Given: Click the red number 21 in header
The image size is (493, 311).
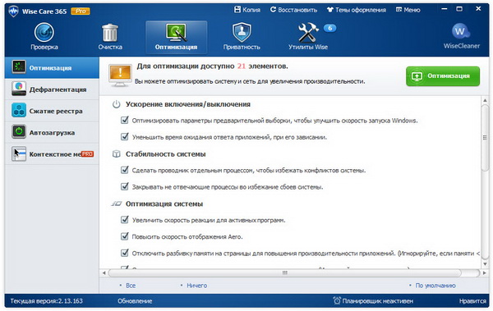Looking at the screenshot, I should tap(241, 66).
